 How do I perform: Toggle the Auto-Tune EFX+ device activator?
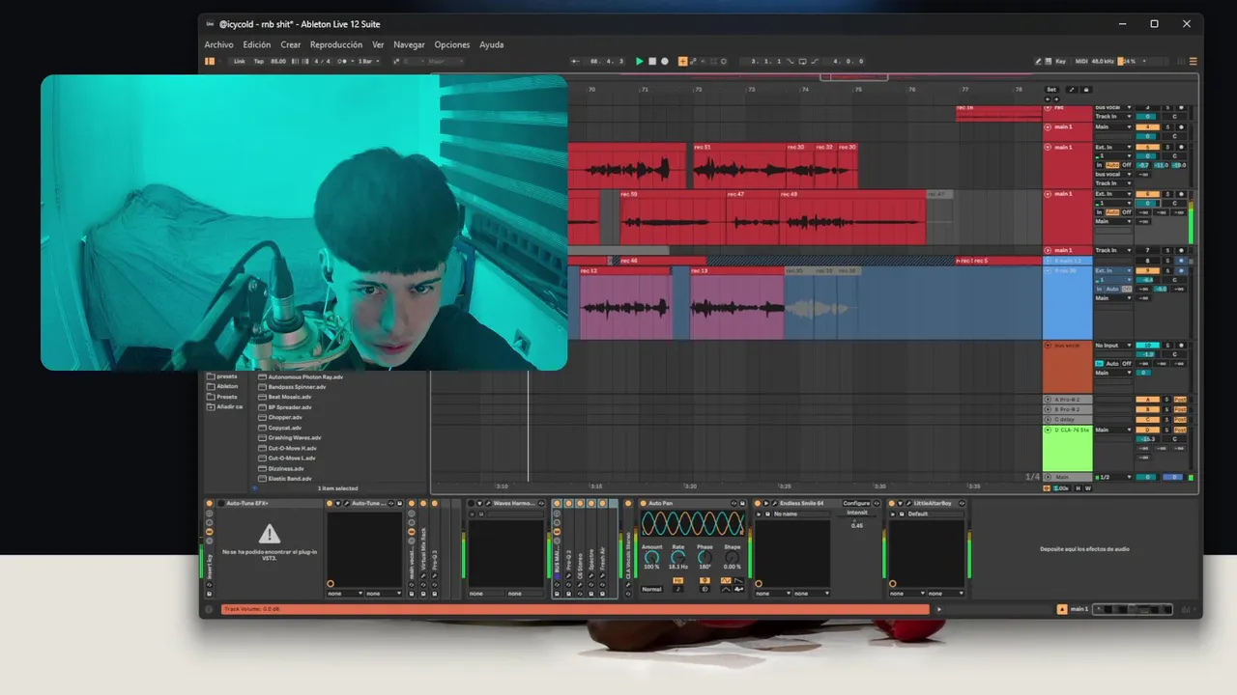pyautogui.click(x=221, y=503)
